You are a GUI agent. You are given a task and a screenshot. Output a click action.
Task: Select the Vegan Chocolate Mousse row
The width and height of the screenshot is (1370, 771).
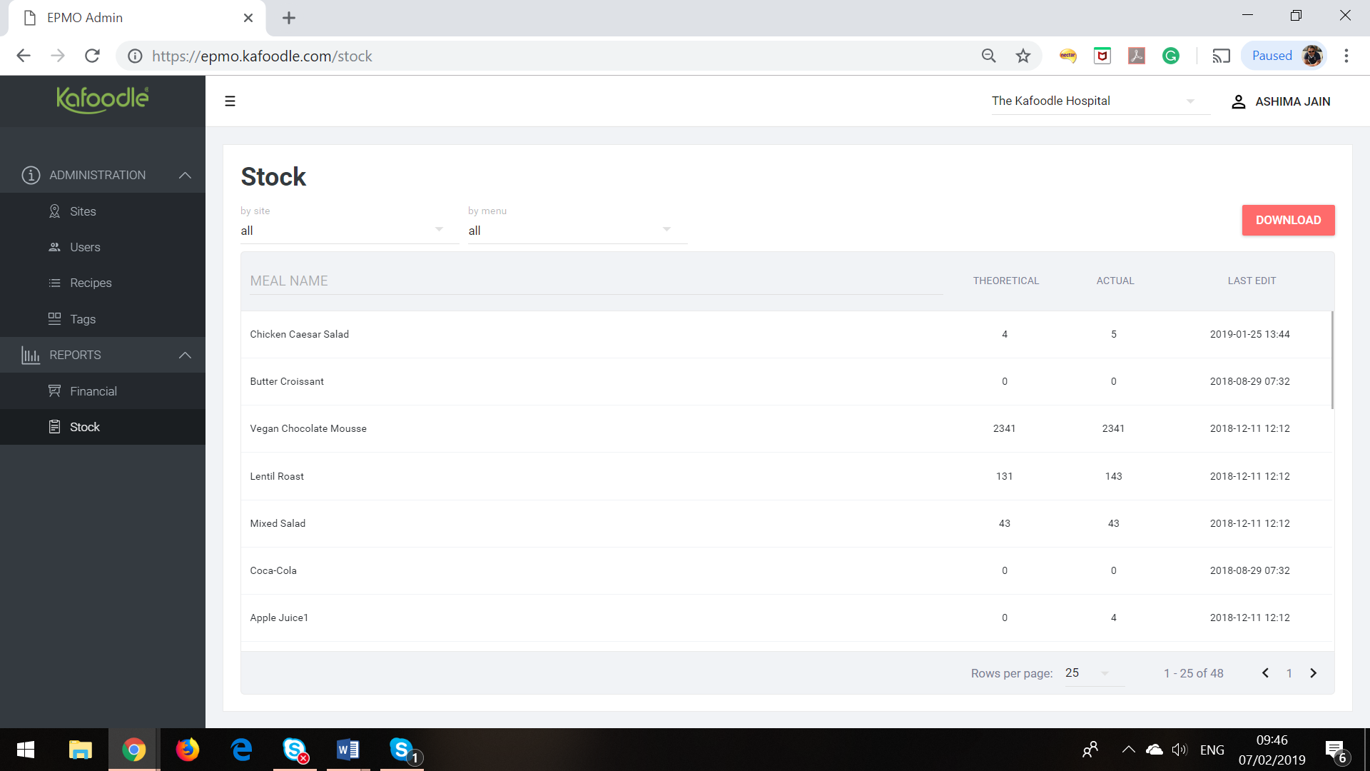[x=787, y=428]
